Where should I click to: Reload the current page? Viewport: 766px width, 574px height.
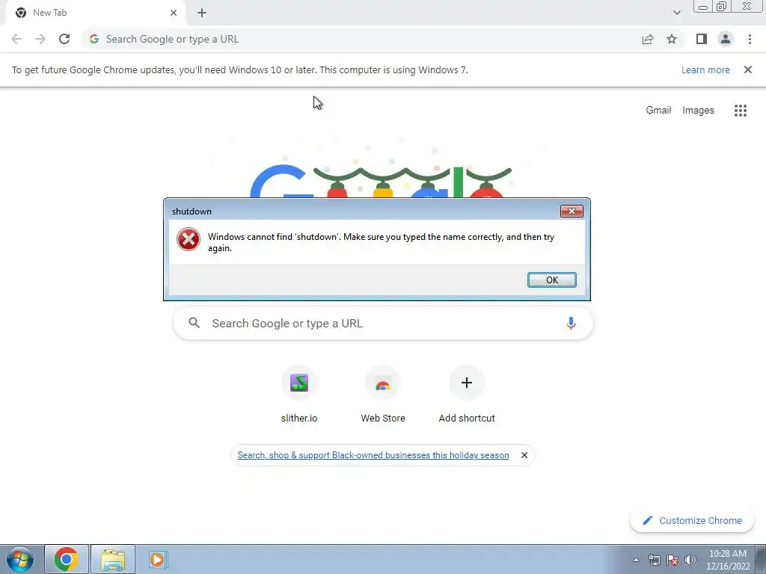point(64,39)
